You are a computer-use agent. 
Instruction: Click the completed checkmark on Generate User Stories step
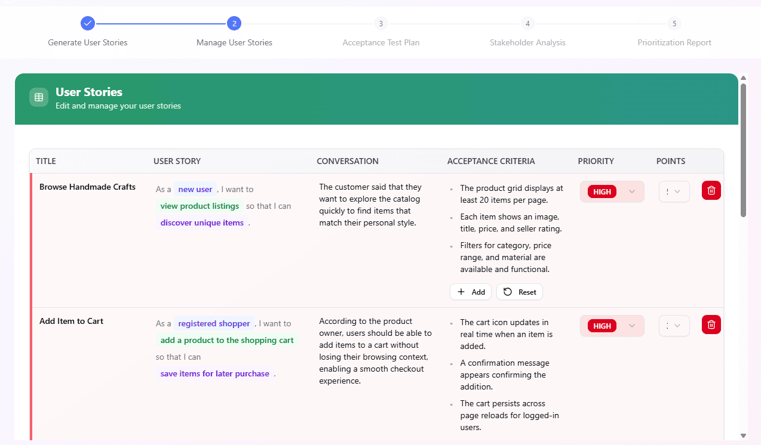(x=87, y=23)
